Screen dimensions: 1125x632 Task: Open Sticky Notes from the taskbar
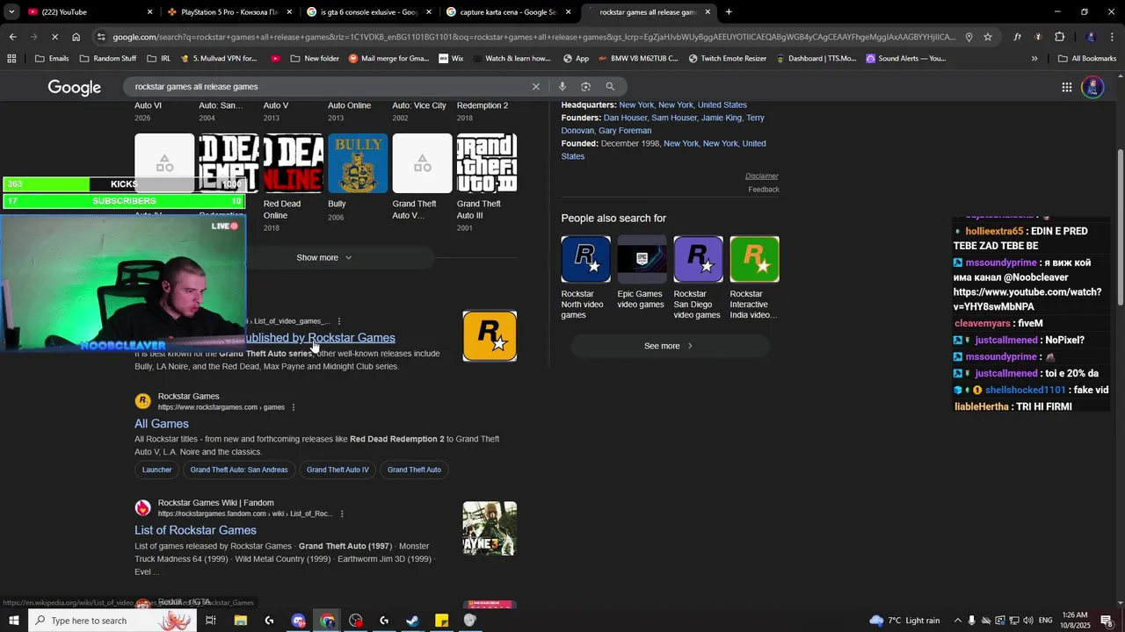441,621
